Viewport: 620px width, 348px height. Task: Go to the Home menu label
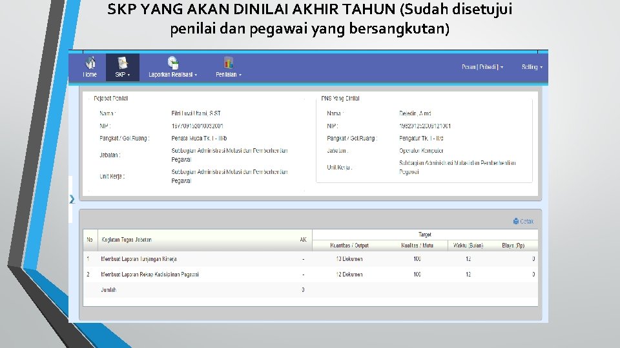click(x=90, y=75)
